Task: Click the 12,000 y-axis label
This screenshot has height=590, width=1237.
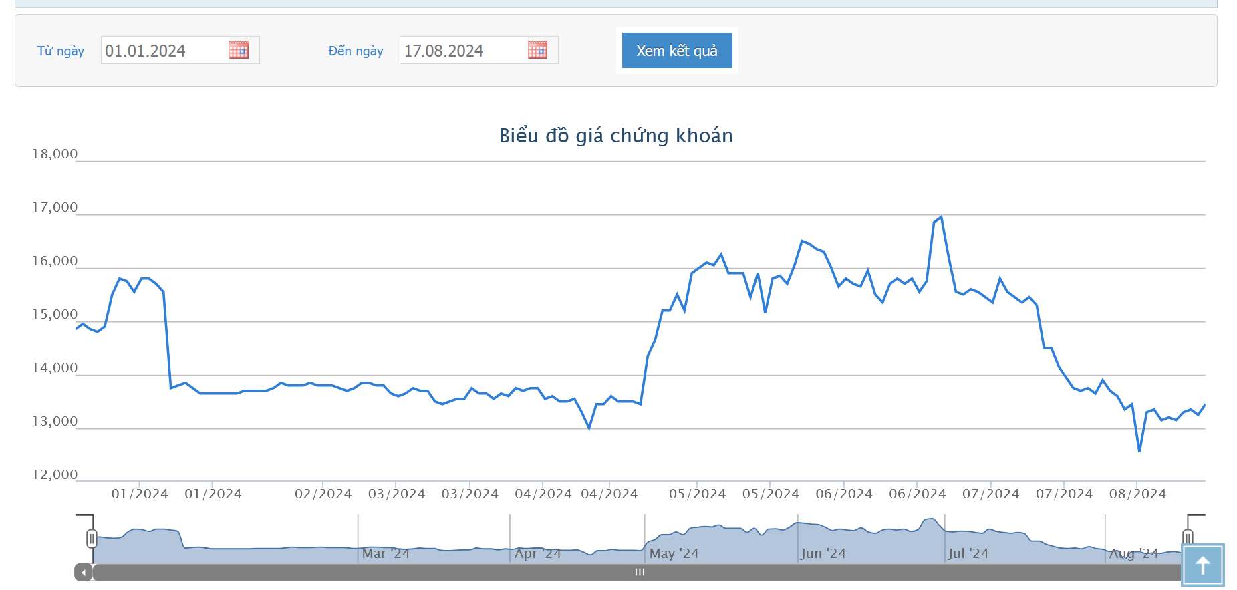Action: [55, 475]
